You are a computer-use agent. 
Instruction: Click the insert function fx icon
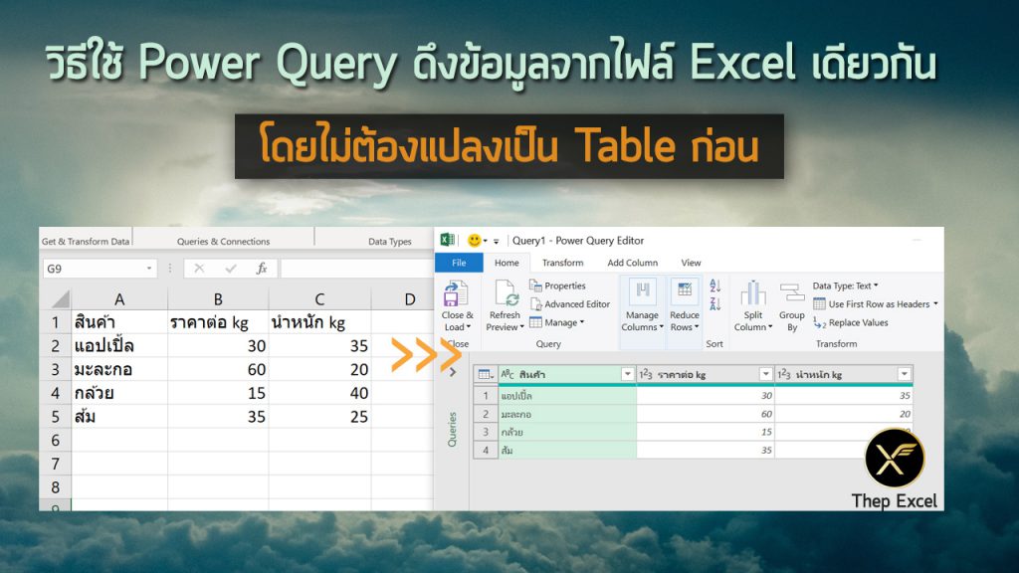[x=262, y=269]
